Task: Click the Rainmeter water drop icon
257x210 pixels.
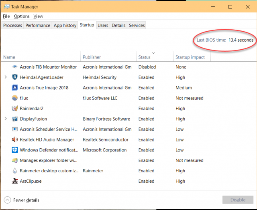Action: tap(14, 171)
